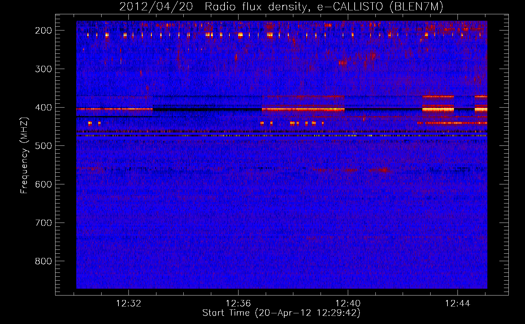The image size is (525, 324).
Task: Click the "Frequency (MHZ)" axis label
Action: tap(24, 155)
